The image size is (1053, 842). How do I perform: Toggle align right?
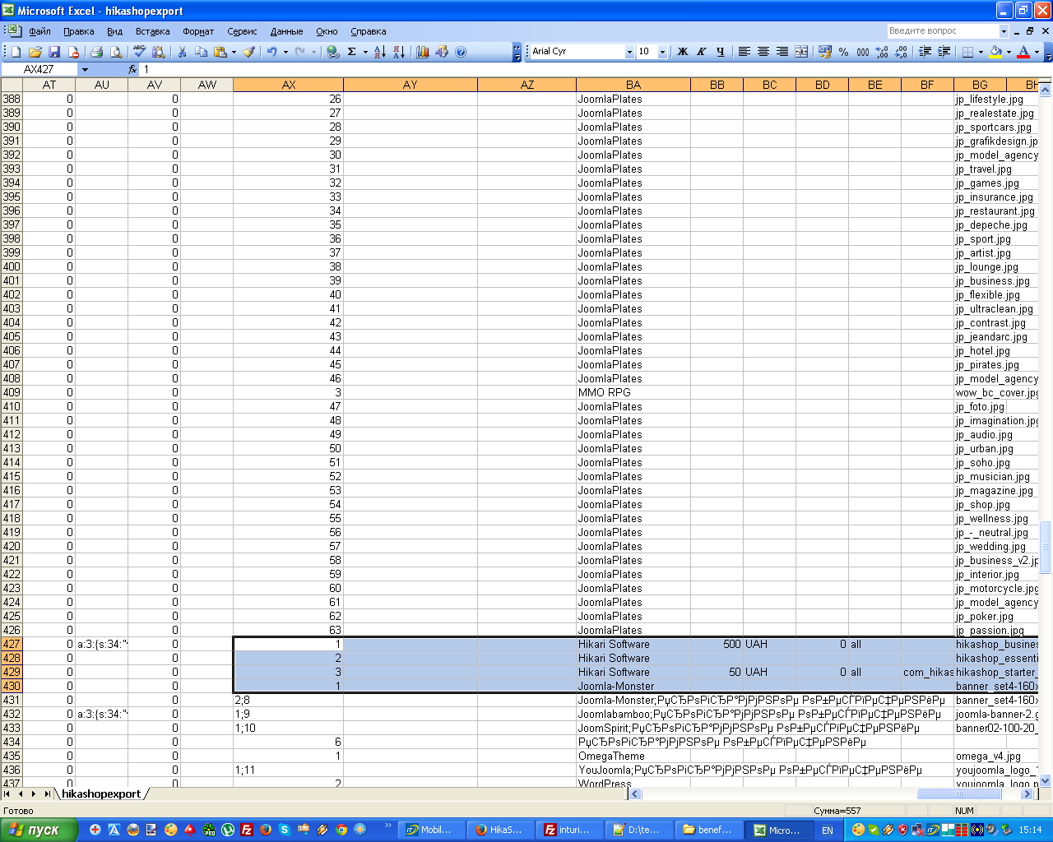point(782,52)
